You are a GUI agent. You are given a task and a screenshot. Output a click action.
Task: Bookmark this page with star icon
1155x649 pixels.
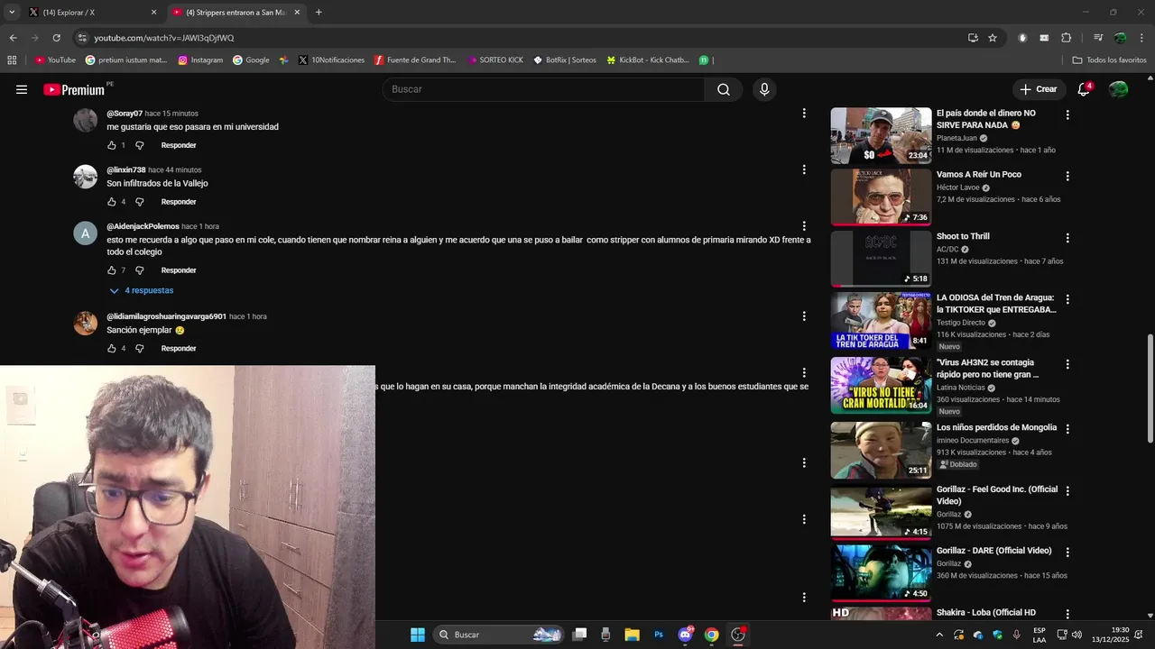point(993,38)
